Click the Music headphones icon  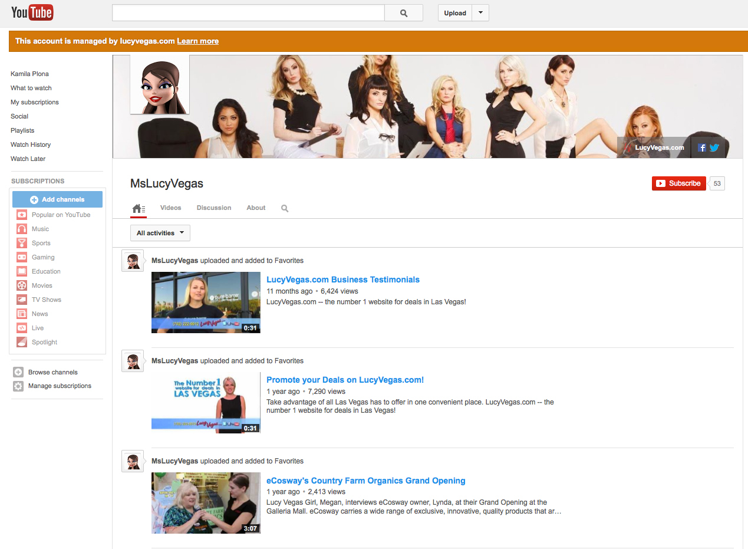pos(22,229)
